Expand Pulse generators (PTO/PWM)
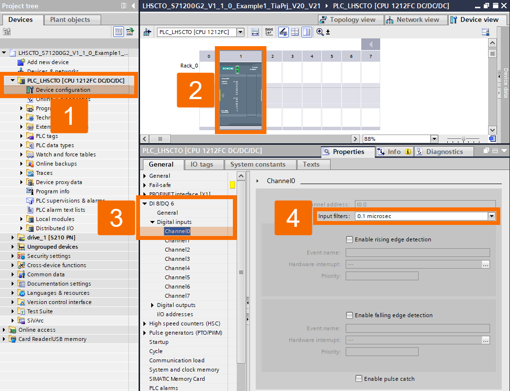Screen dimensions: 510x391 (145, 333)
